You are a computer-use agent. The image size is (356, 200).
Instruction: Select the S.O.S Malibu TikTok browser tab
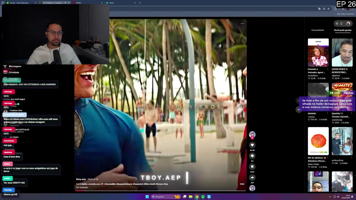[x=54, y=3]
